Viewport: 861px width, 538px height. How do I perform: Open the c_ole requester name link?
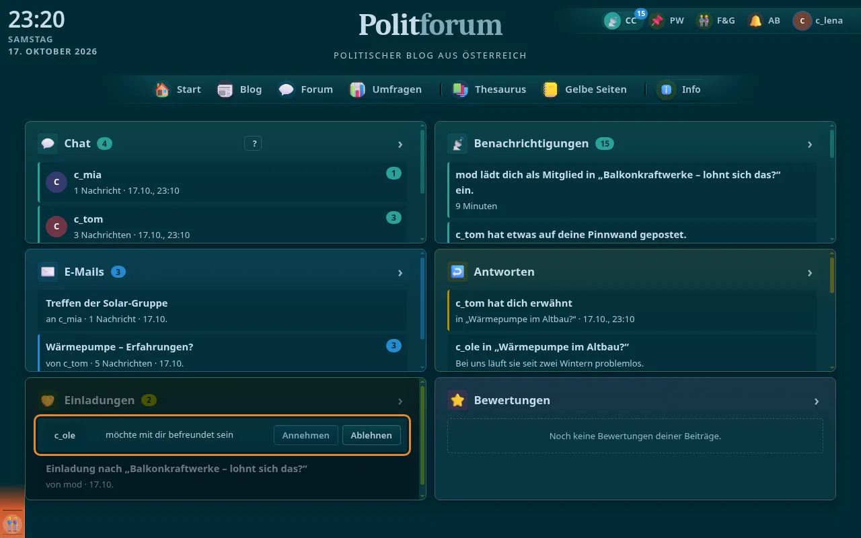click(65, 435)
